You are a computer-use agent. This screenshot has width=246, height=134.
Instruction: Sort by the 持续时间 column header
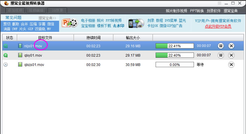93,38
